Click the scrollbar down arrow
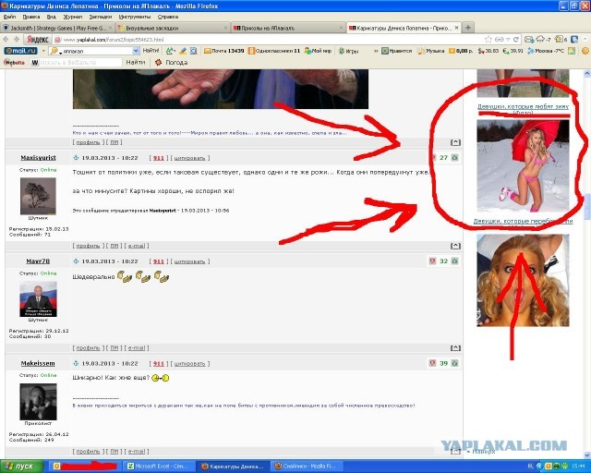Screen dimensions: 591x473 coord(586,455)
